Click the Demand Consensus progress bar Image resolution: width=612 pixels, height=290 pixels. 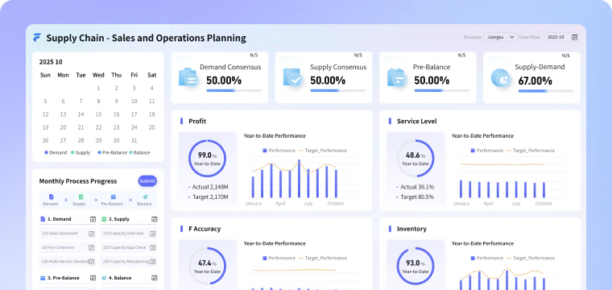234,90
